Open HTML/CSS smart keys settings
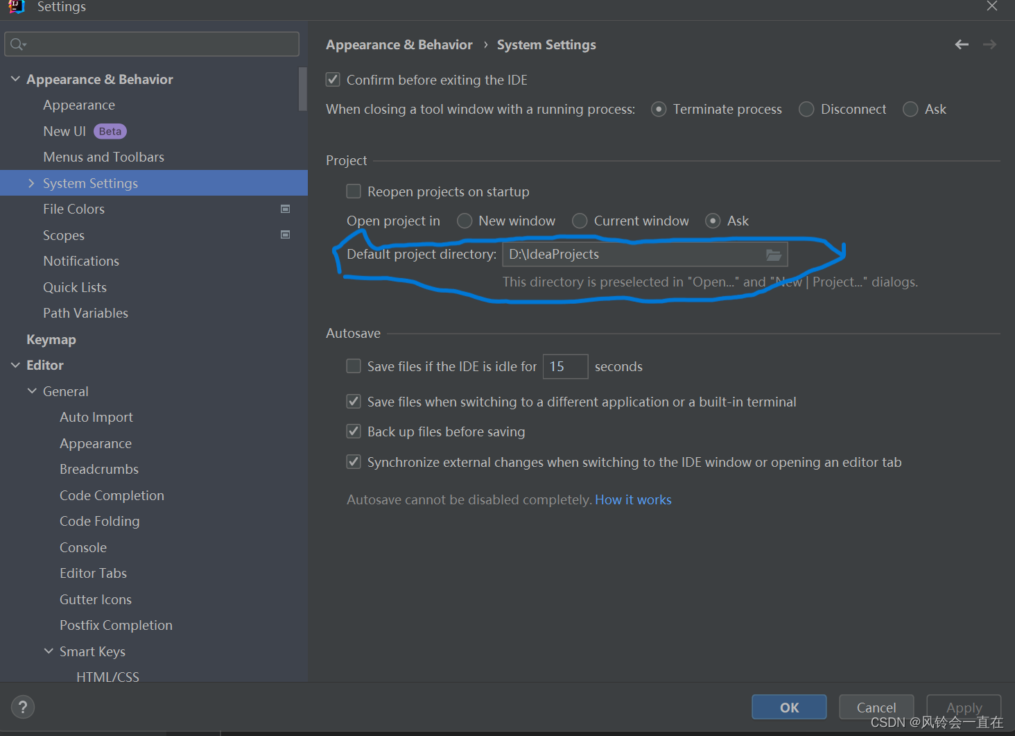 click(107, 676)
